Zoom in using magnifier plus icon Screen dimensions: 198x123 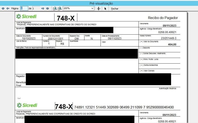pyautogui.click(x=59, y=8)
